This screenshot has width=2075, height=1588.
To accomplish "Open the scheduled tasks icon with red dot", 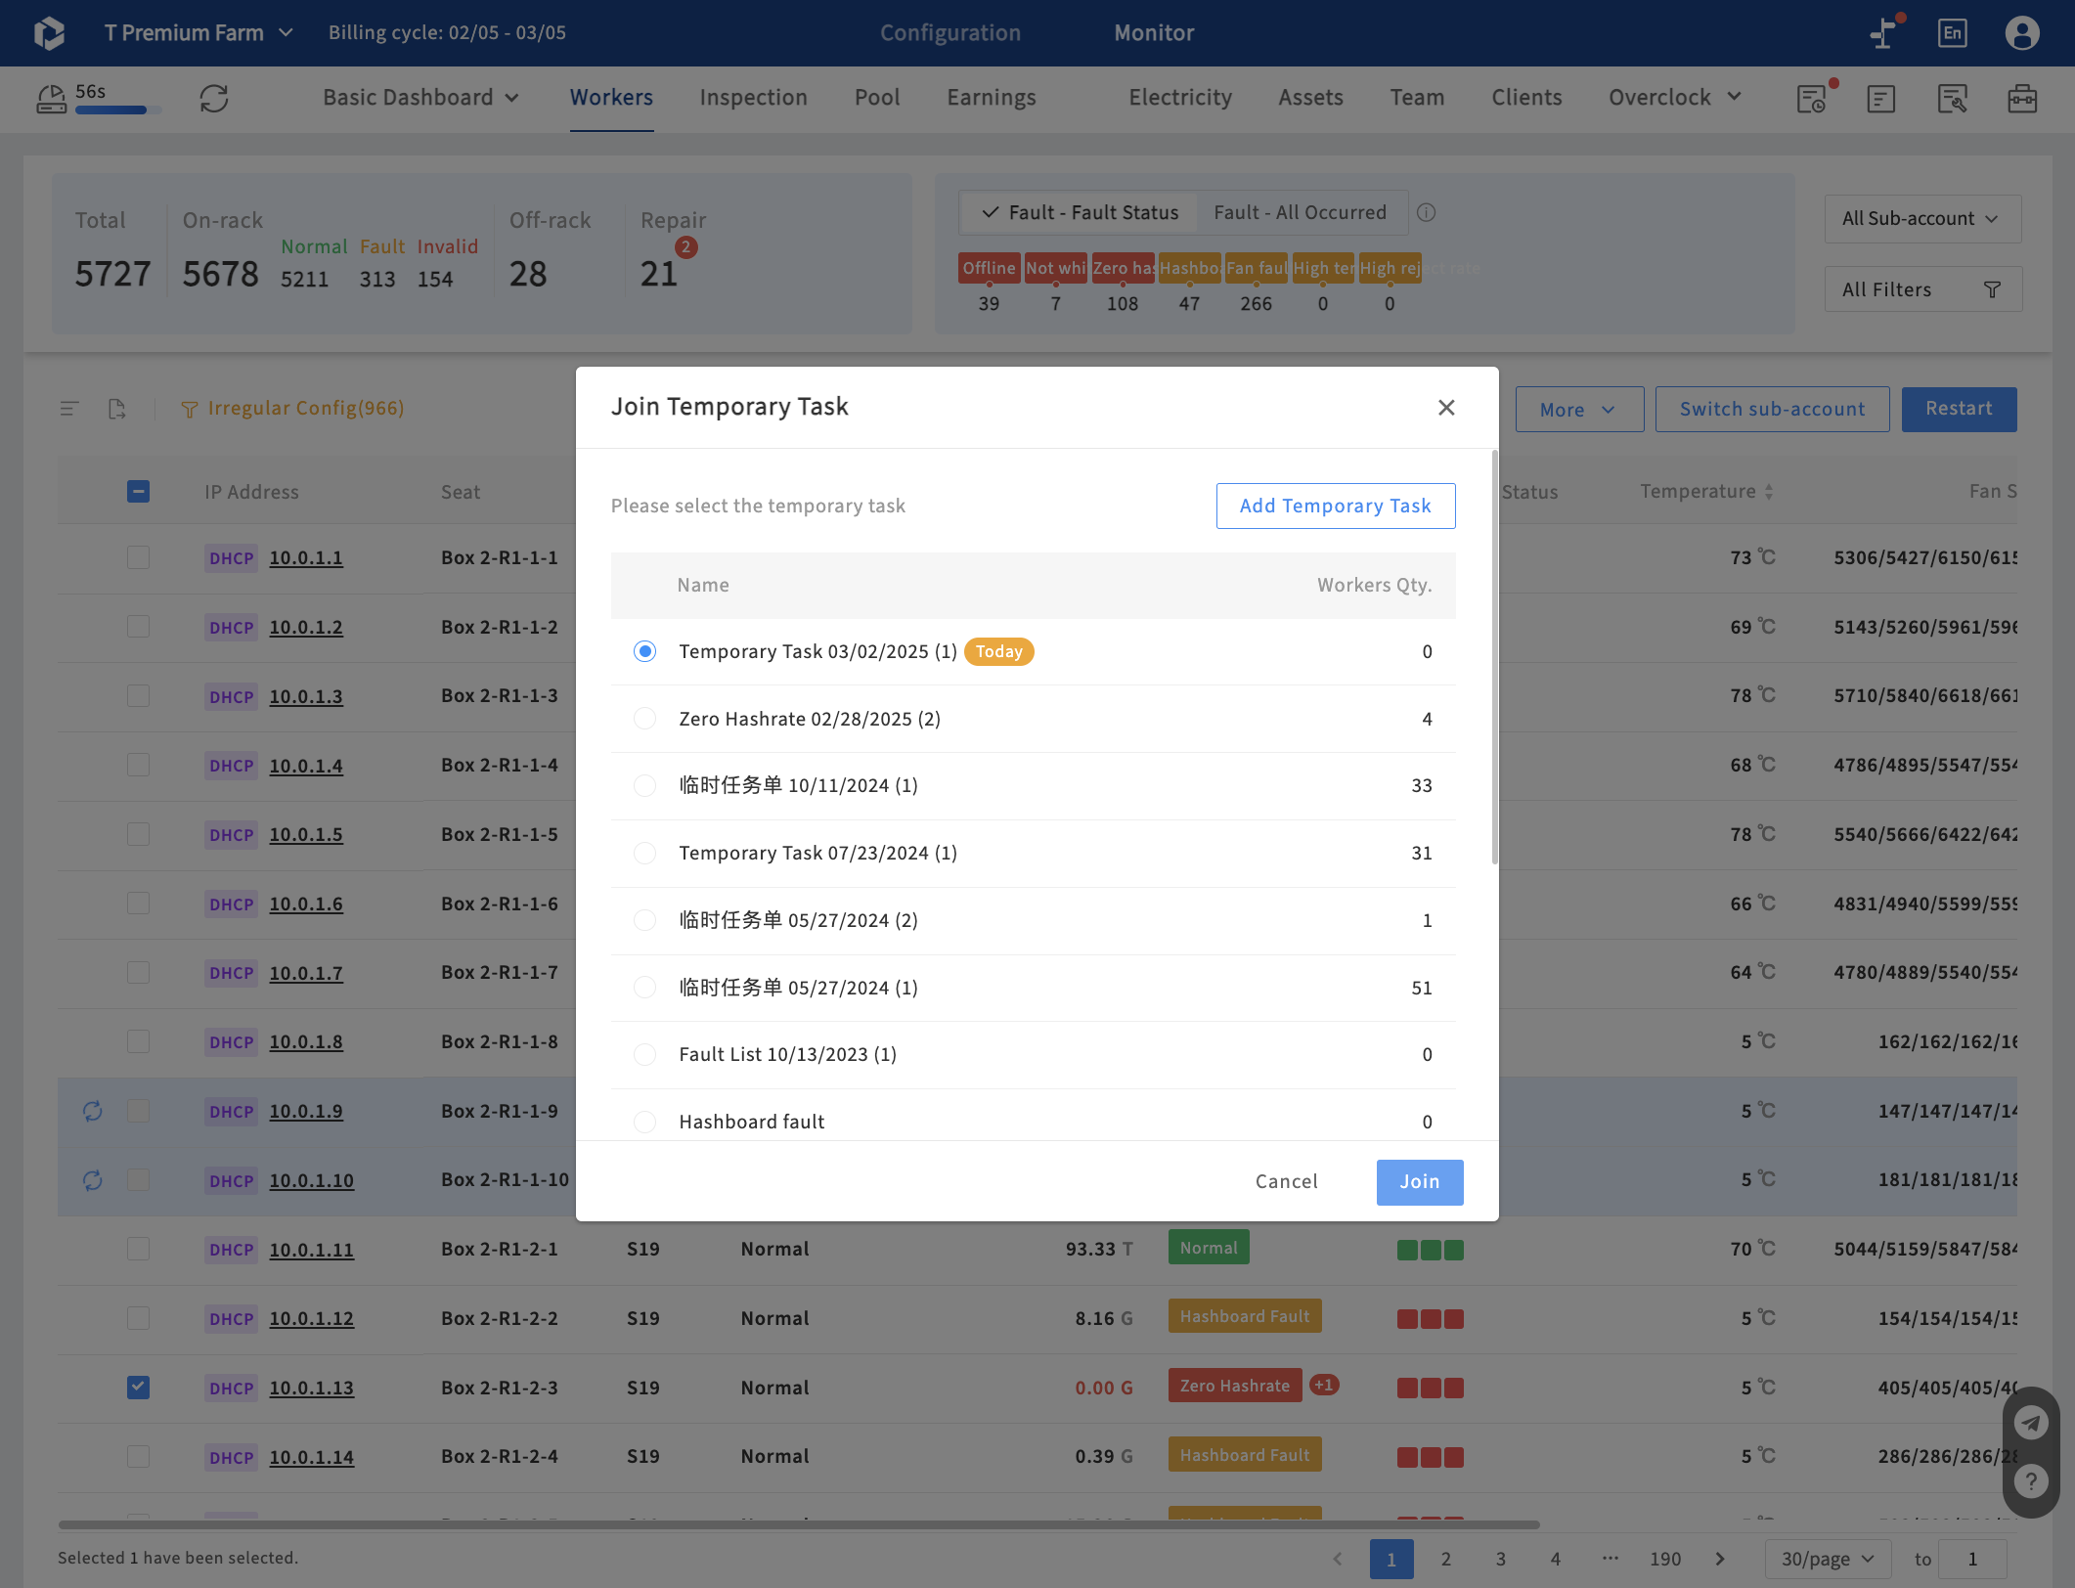I will 1812,98.
